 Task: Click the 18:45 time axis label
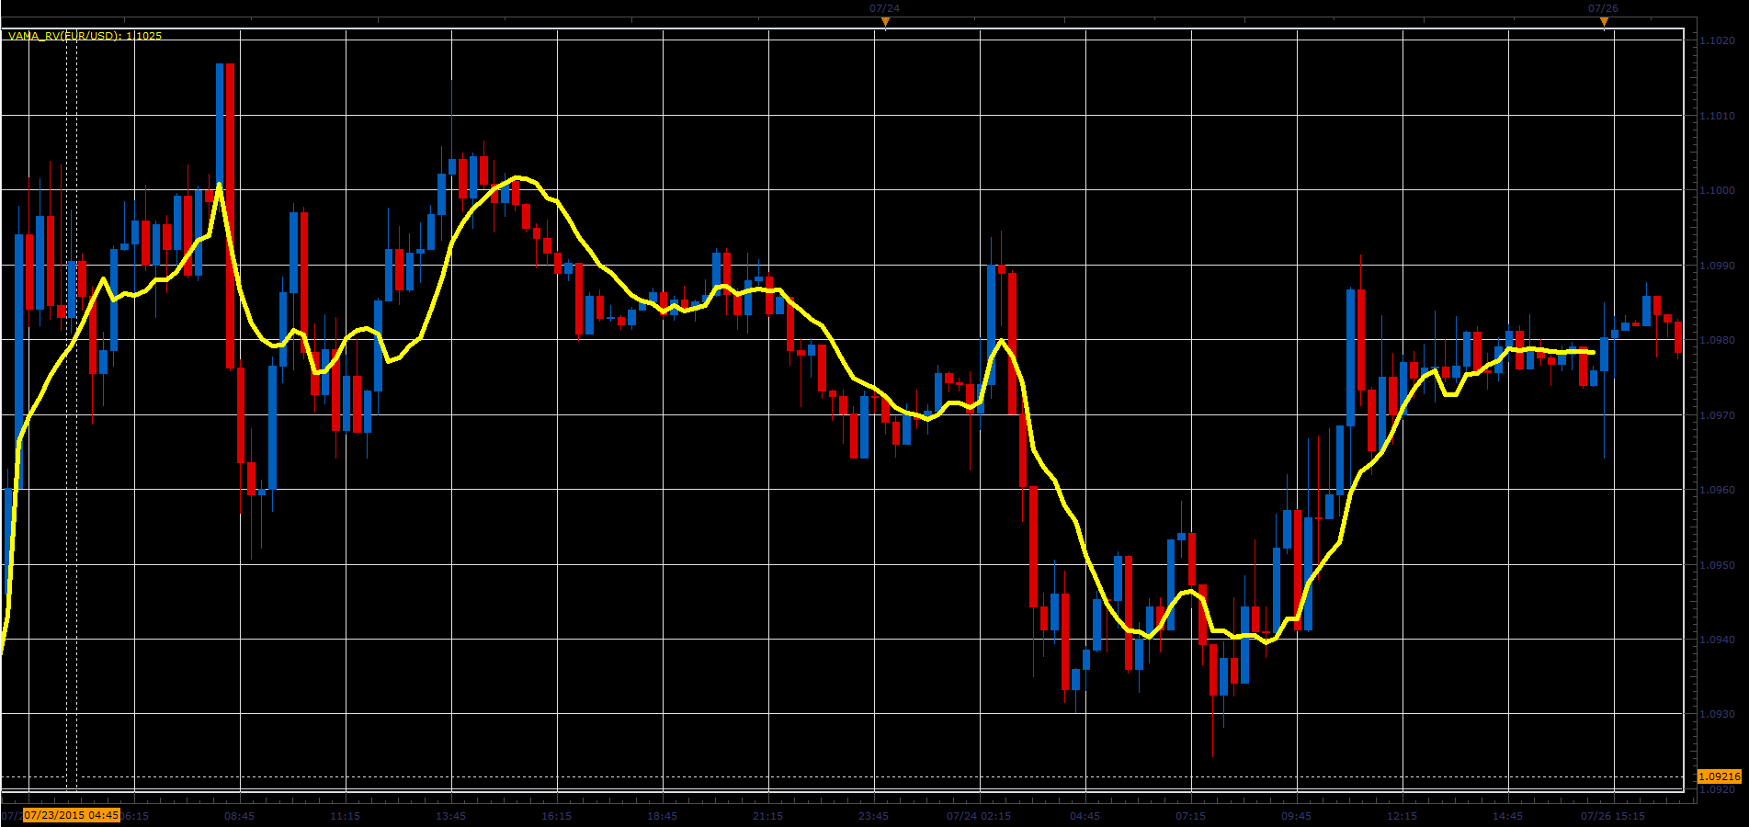pos(662,816)
